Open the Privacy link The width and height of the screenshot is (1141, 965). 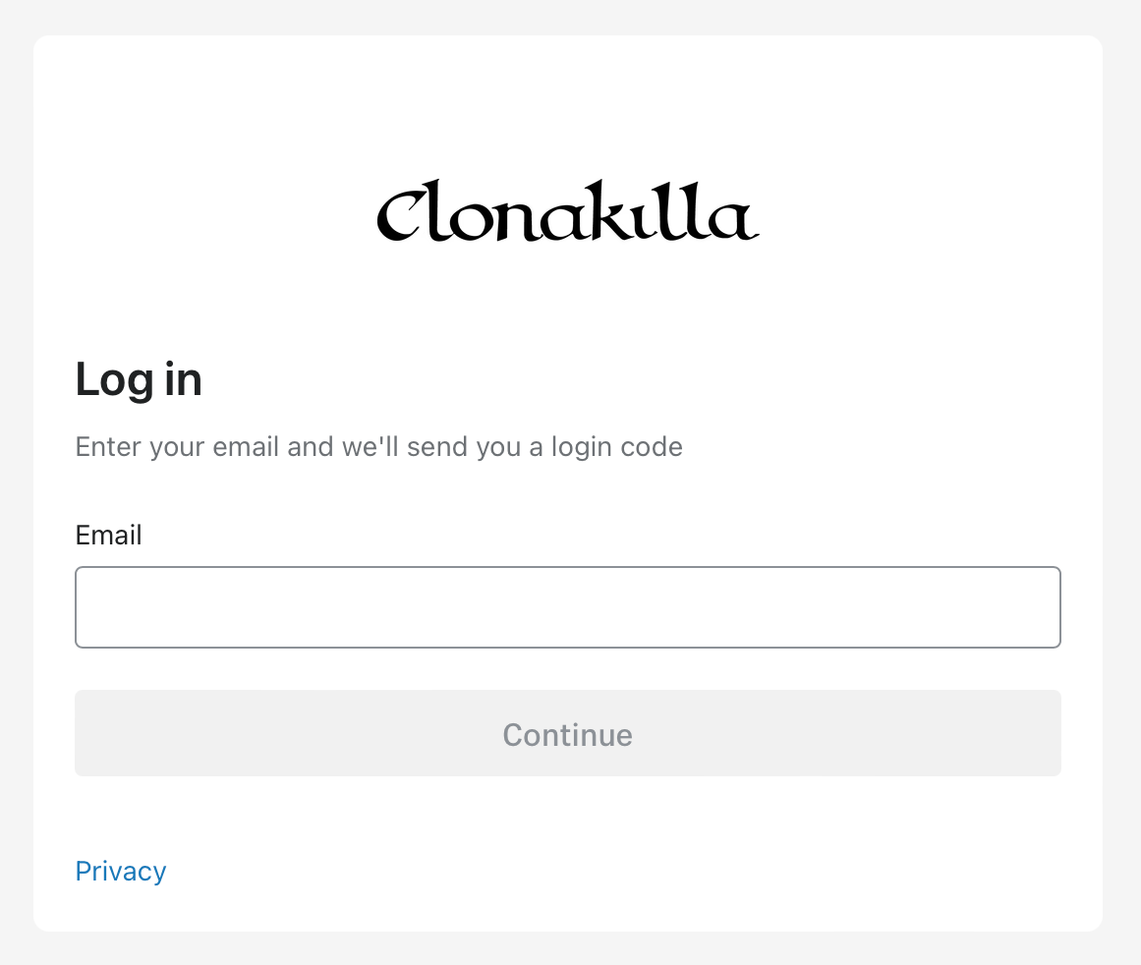[121, 872]
